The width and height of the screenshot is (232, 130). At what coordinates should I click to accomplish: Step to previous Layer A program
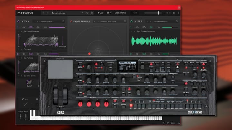tap(34, 21)
